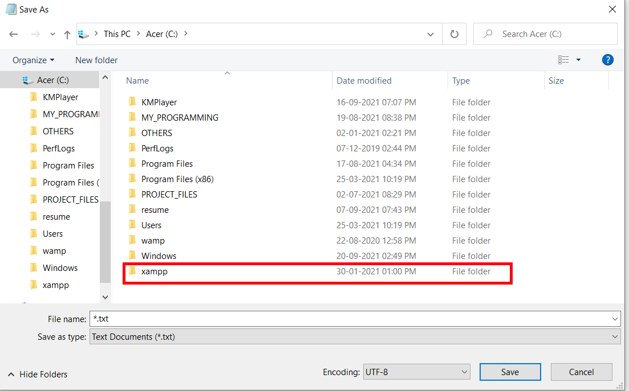Viewport: 629px width, 391px height.
Task: Open the xampp folder icon
Action: point(132,271)
